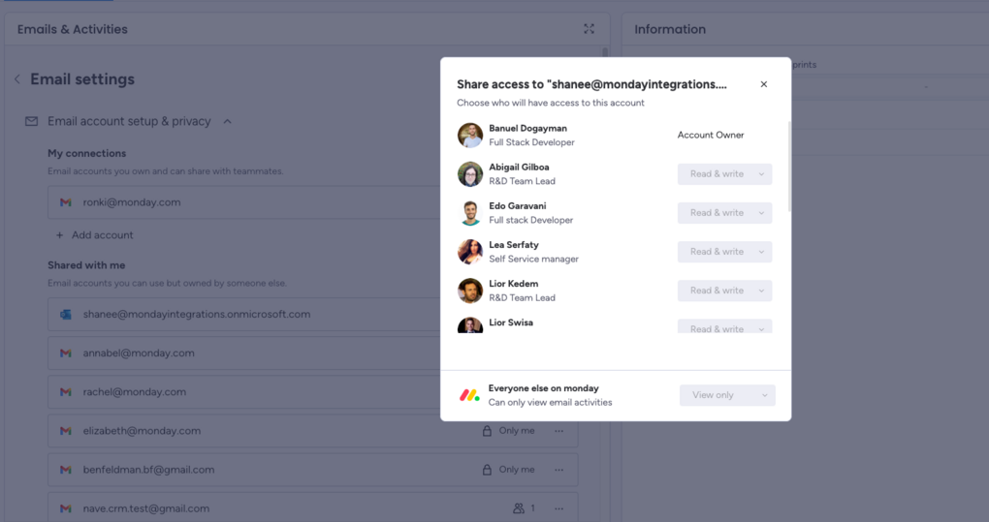
Task: Click Lea Serfaty's avatar
Action: pyautogui.click(x=470, y=252)
